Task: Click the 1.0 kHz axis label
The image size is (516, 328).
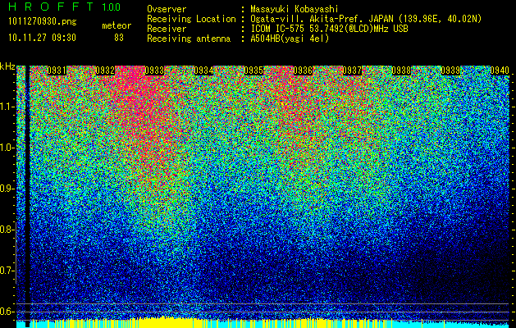Action: point(7,148)
